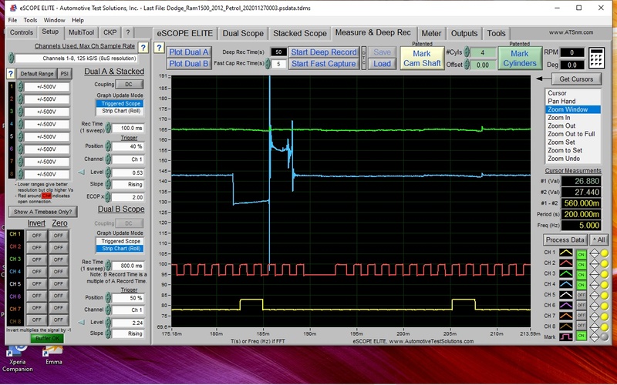Click the CH 1 yellow waveform icon
The height and width of the screenshot is (385, 617).
[x=566, y=253]
